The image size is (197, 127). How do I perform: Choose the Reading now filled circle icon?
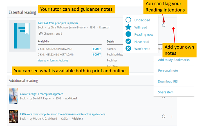point(128,34)
